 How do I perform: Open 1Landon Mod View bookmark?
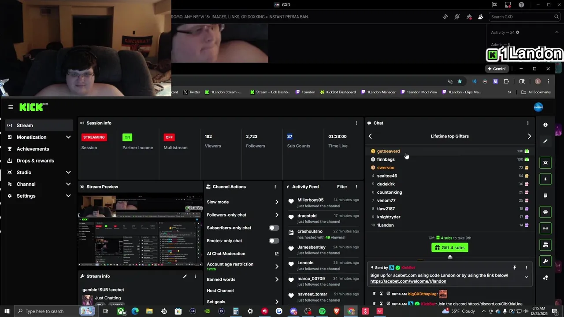[x=419, y=92]
